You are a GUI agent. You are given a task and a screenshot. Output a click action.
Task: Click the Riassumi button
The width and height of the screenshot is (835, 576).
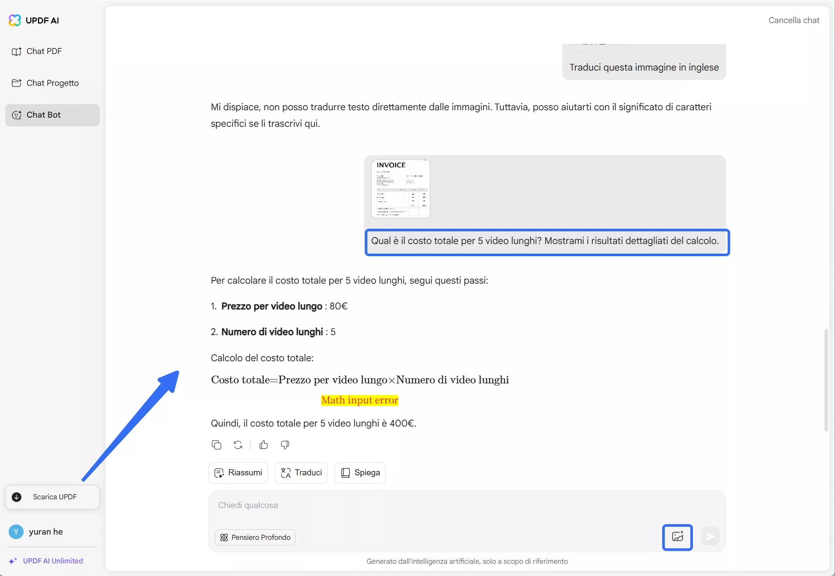(x=238, y=473)
